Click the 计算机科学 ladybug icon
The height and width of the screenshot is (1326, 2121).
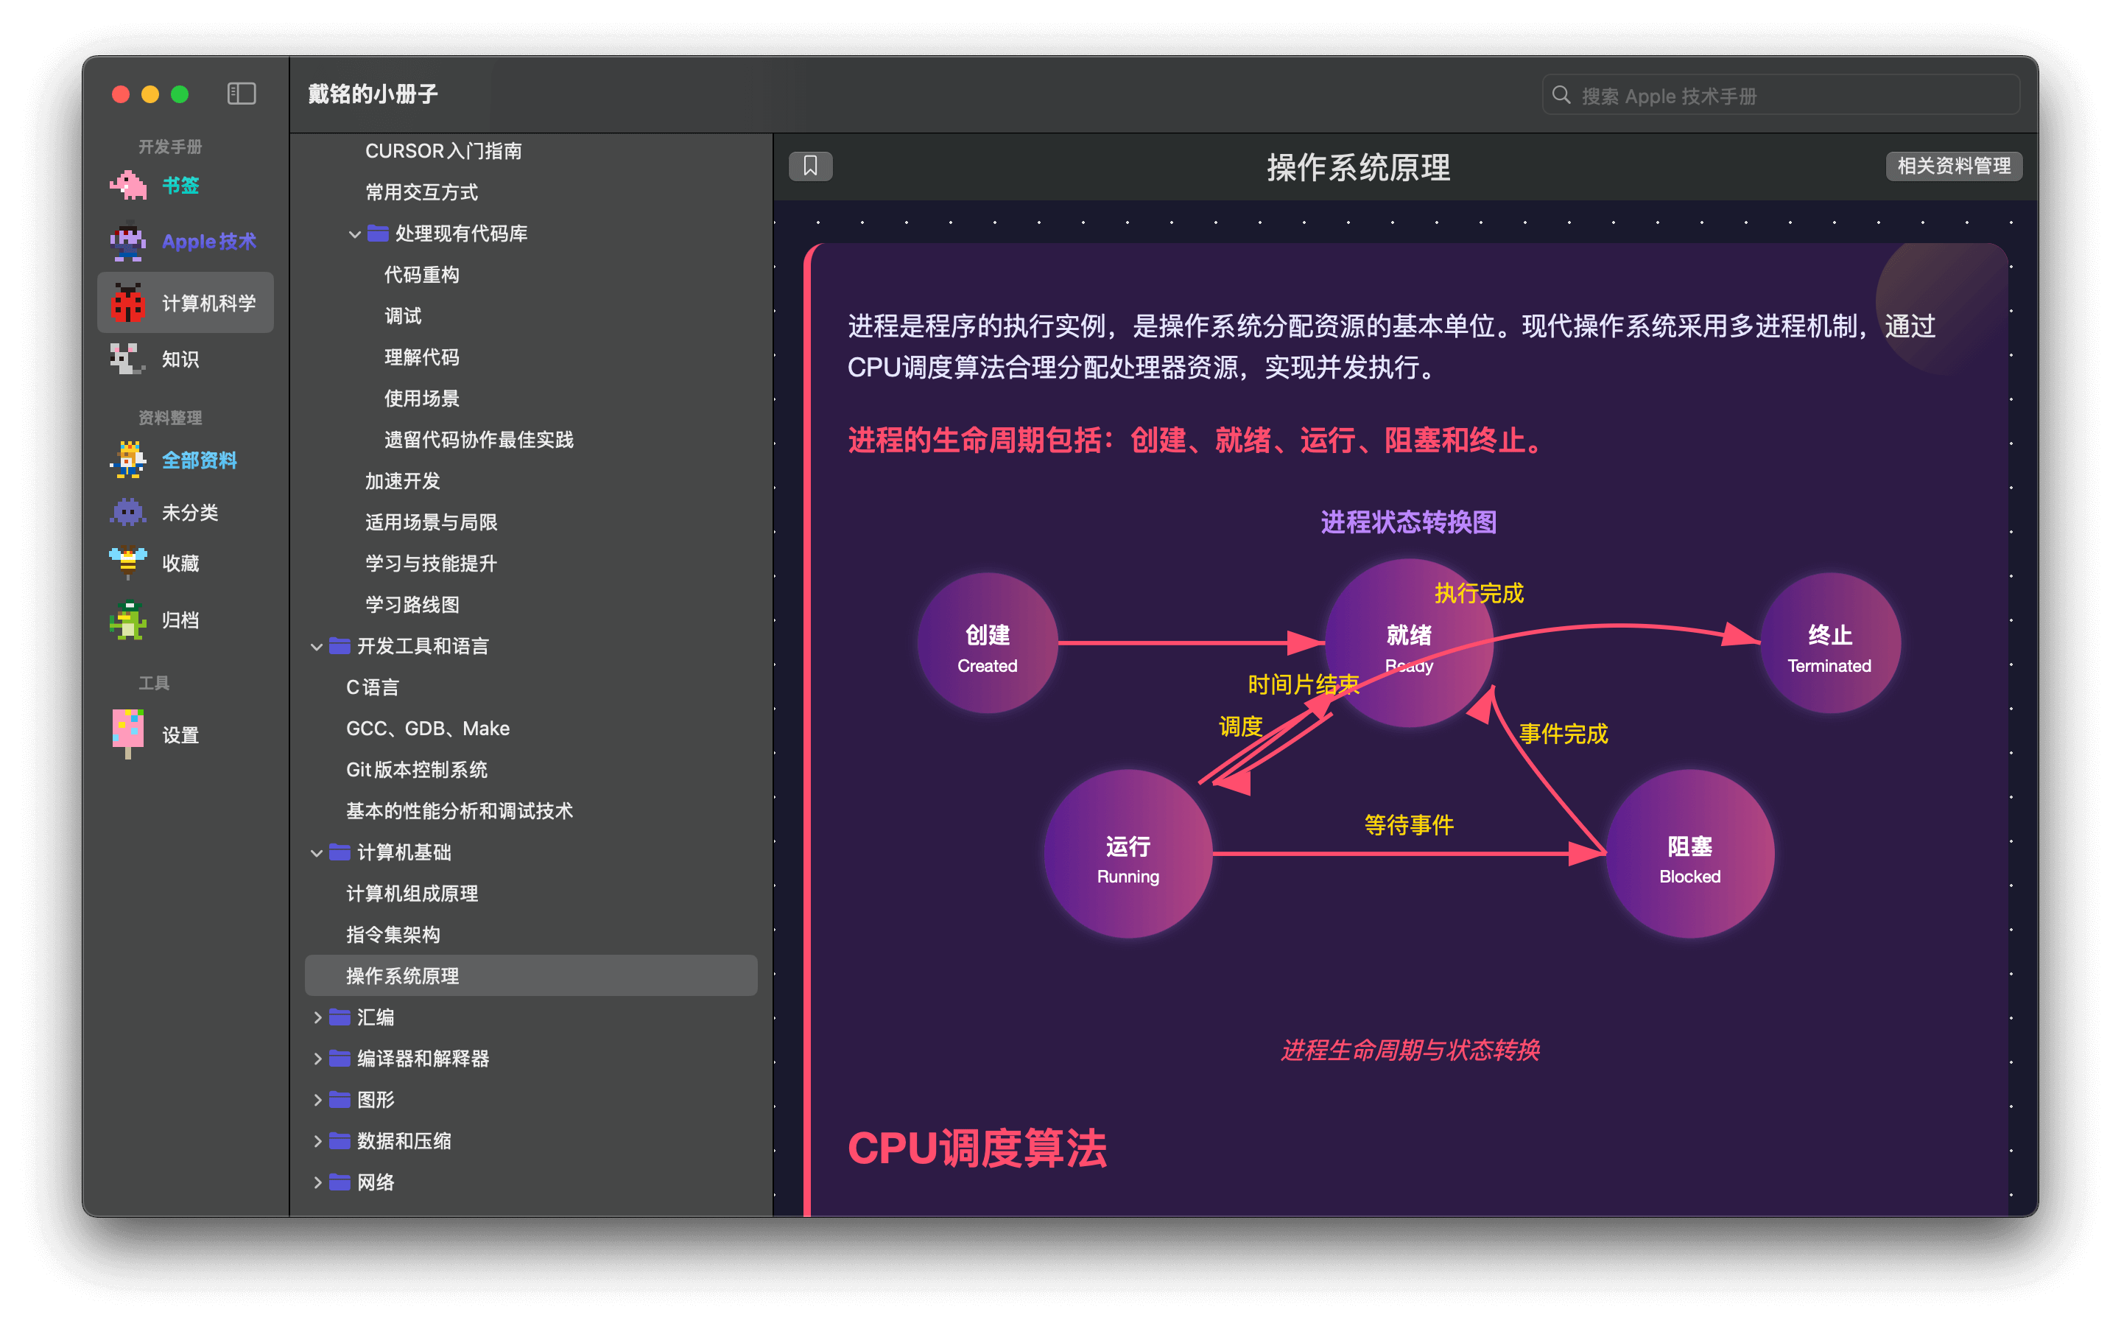click(x=128, y=303)
